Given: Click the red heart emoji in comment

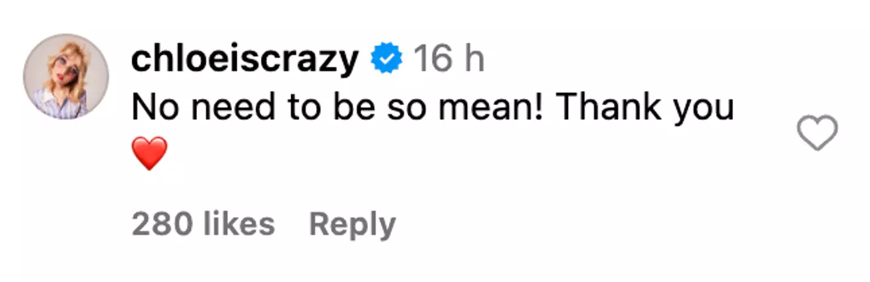Looking at the screenshot, I should point(149,153).
